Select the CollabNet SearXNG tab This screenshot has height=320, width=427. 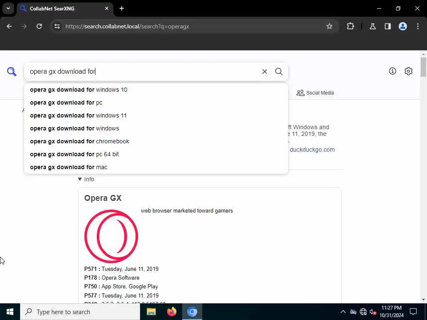click(65, 8)
